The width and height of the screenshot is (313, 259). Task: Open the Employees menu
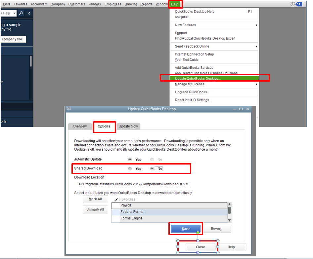pos(113,4)
